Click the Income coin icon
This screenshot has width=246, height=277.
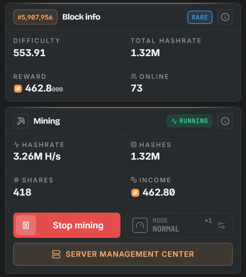(x=135, y=193)
